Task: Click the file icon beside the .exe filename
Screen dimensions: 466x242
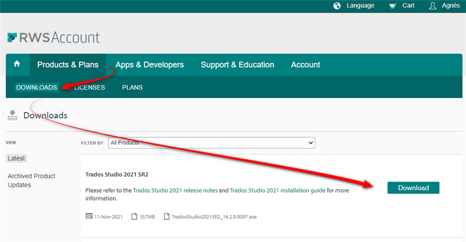Action: (x=167, y=216)
